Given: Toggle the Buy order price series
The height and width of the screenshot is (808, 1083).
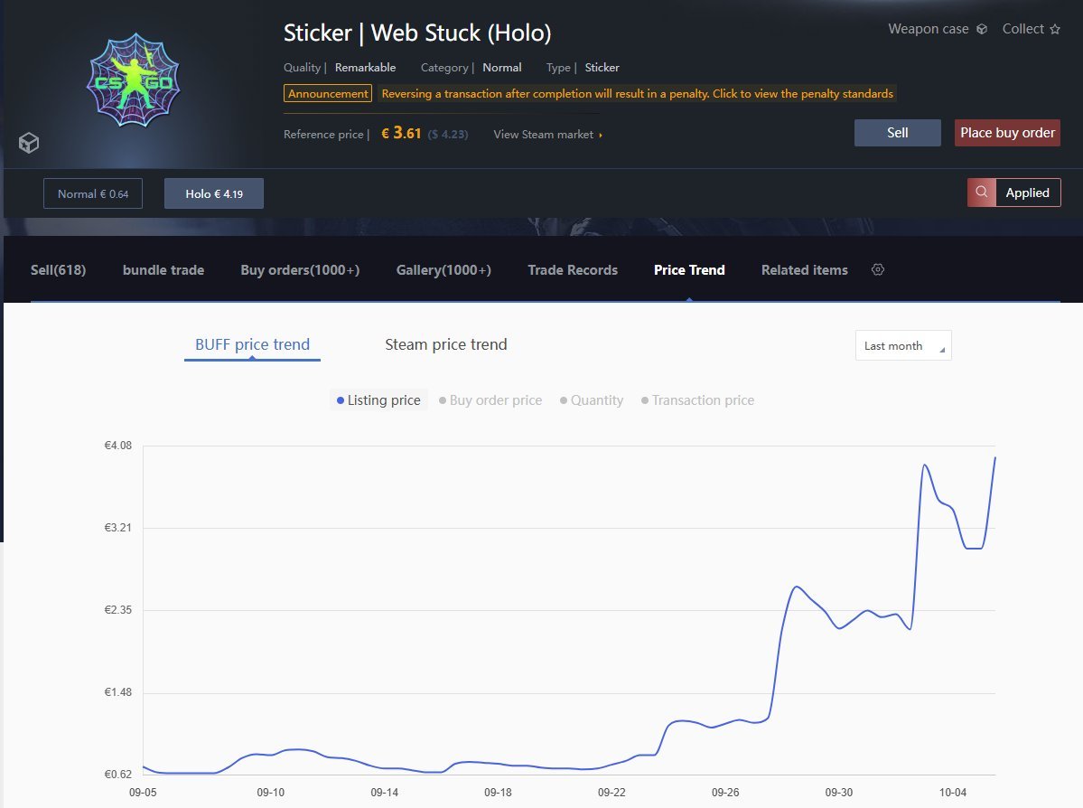Looking at the screenshot, I should (x=490, y=400).
